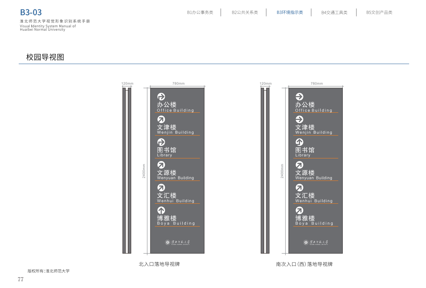Click 'Wenhui Building' text on north entrance sign
This screenshot has height=288, width=426.
click(176, 201)
